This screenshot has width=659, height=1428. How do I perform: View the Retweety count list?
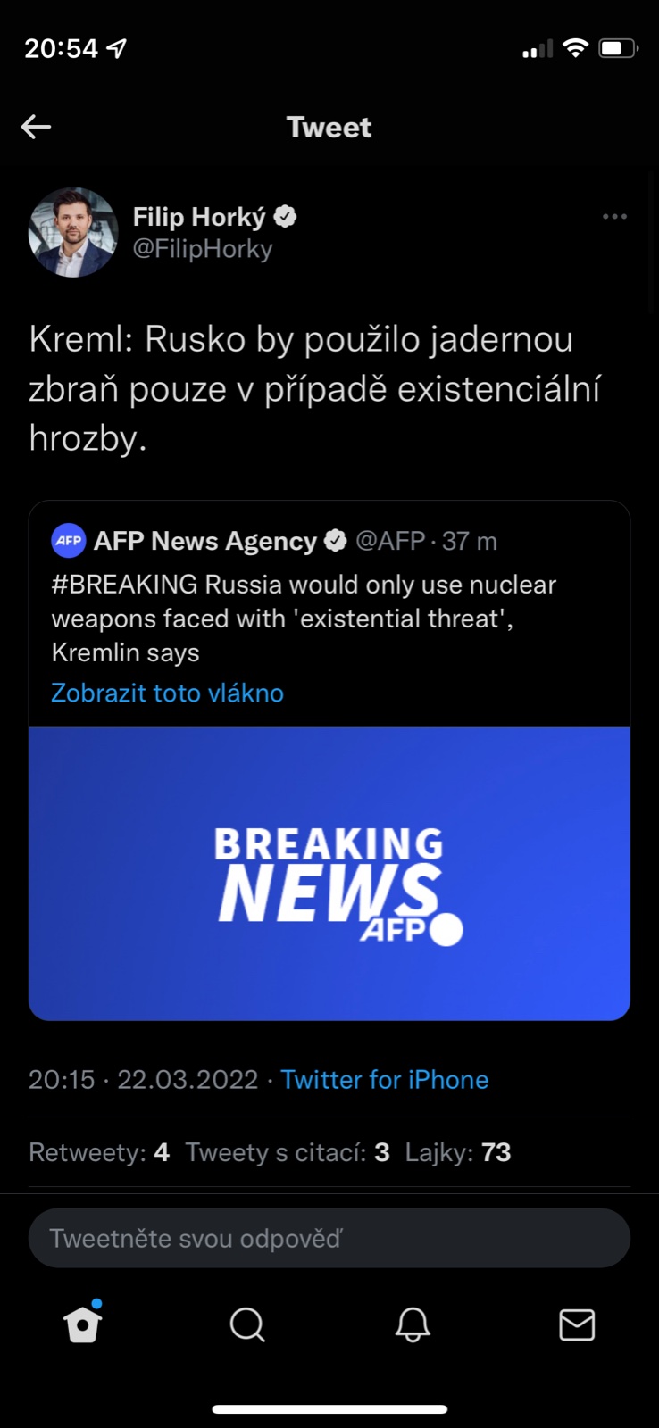click(x=99, y=1152)
